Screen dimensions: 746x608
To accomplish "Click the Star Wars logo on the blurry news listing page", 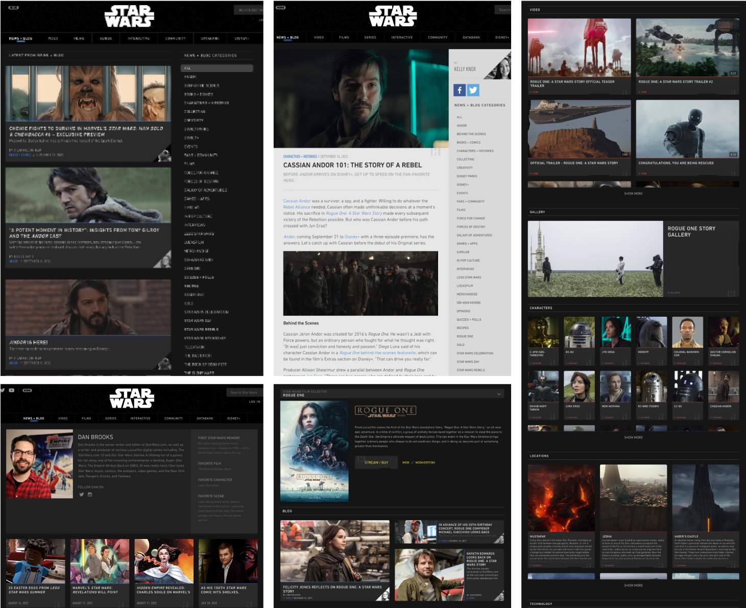I will coord(129,16).
